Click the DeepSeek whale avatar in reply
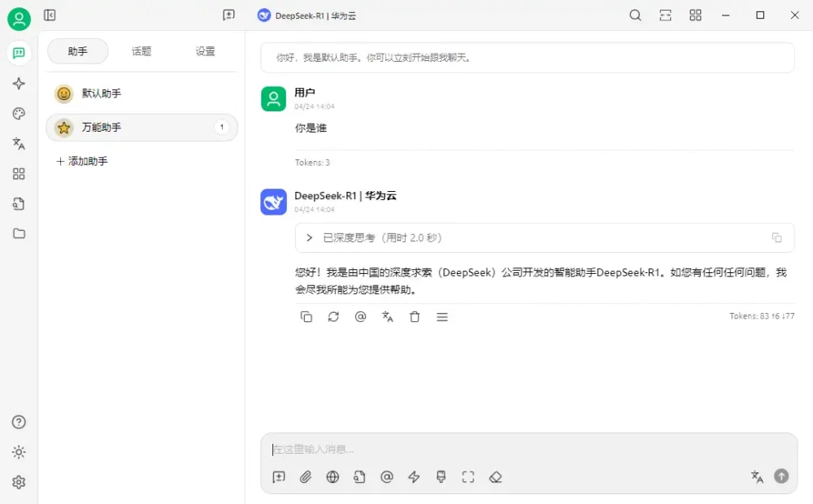Viewport: 813px width, 504px height. coord(273,202)
